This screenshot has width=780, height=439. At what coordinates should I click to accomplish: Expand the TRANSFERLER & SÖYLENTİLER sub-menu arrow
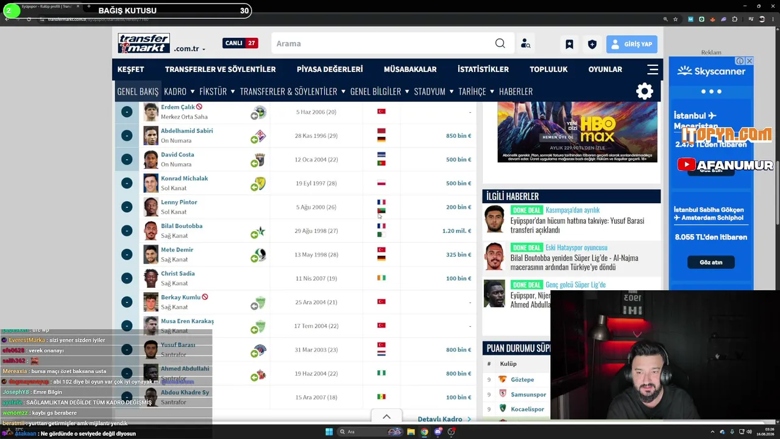coord(343,91)
